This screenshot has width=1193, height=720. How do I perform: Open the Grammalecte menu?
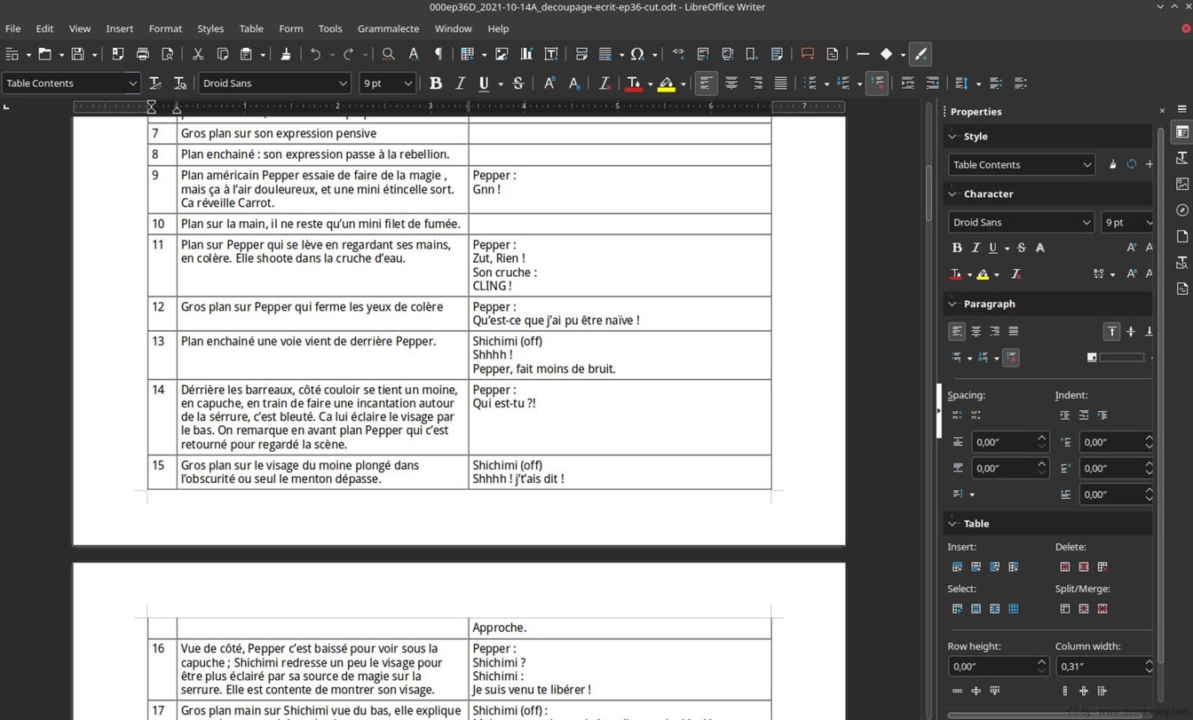[388, 28]
